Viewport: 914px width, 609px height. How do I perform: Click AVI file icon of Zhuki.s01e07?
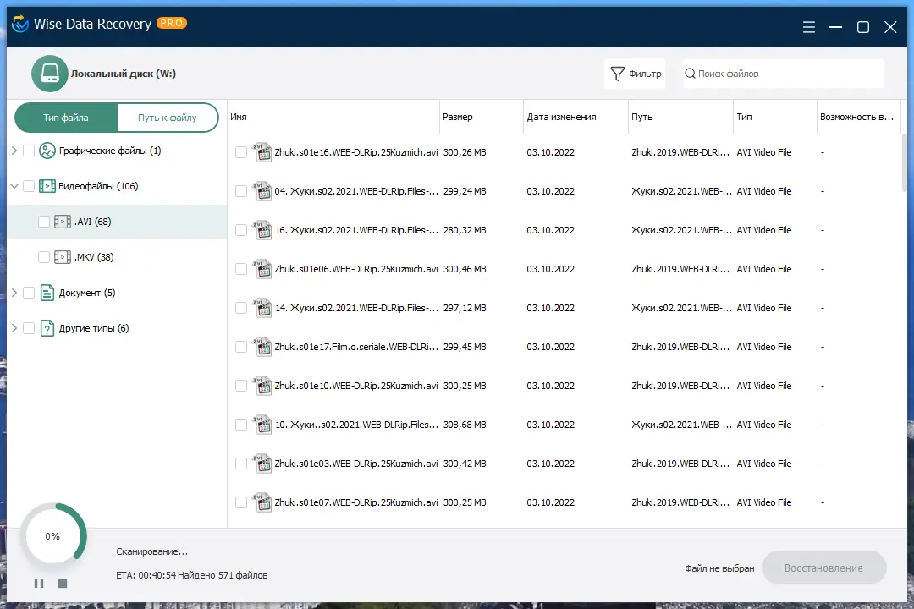(x=262, y=502)
